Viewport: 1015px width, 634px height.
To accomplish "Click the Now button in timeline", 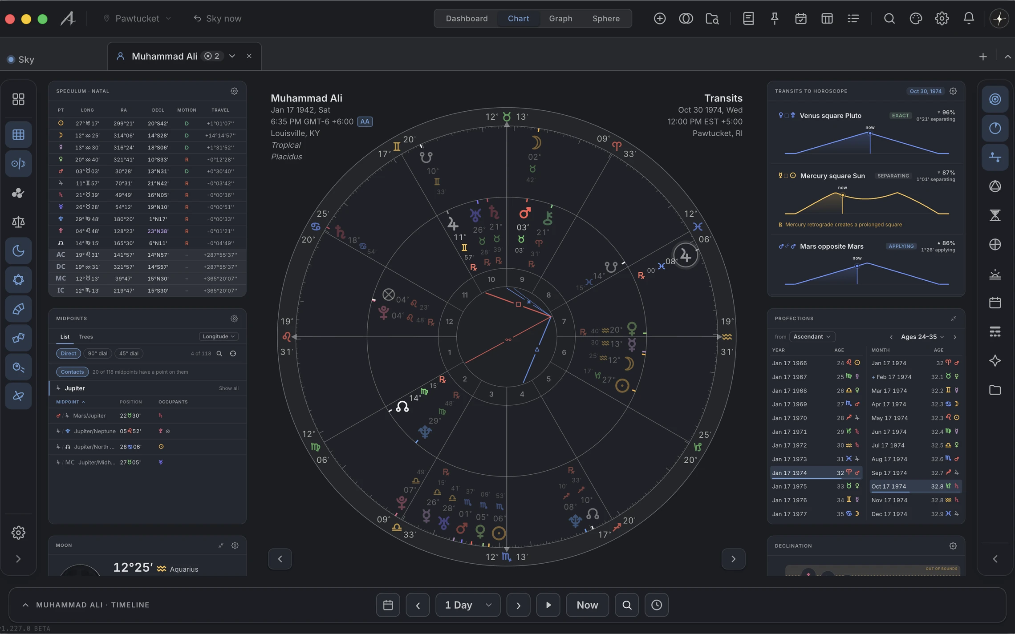I will (x=587, y=605).
